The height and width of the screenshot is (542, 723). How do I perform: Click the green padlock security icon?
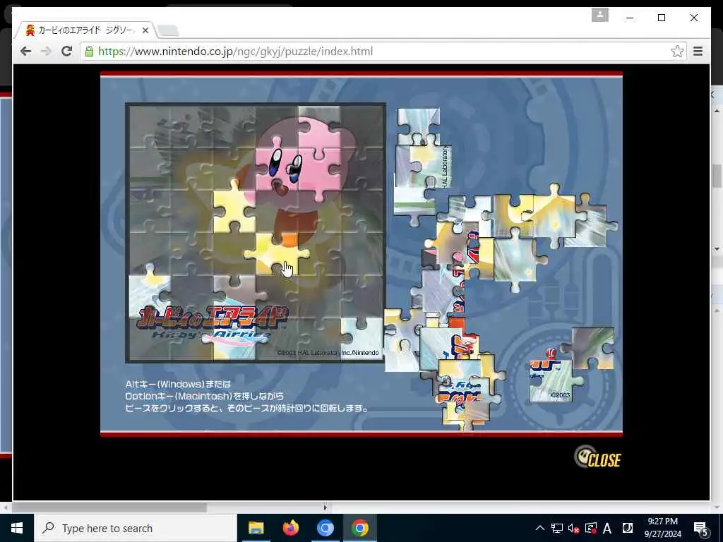(x=89, y=51)
